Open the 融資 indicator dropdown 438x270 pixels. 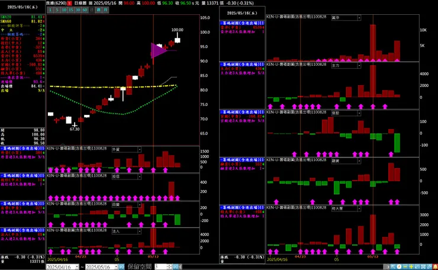359,161
